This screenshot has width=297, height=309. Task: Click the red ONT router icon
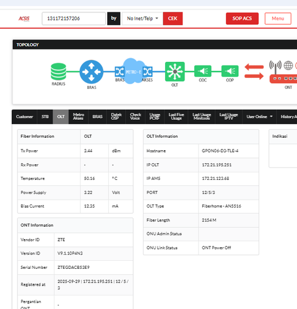pos(284,79)
